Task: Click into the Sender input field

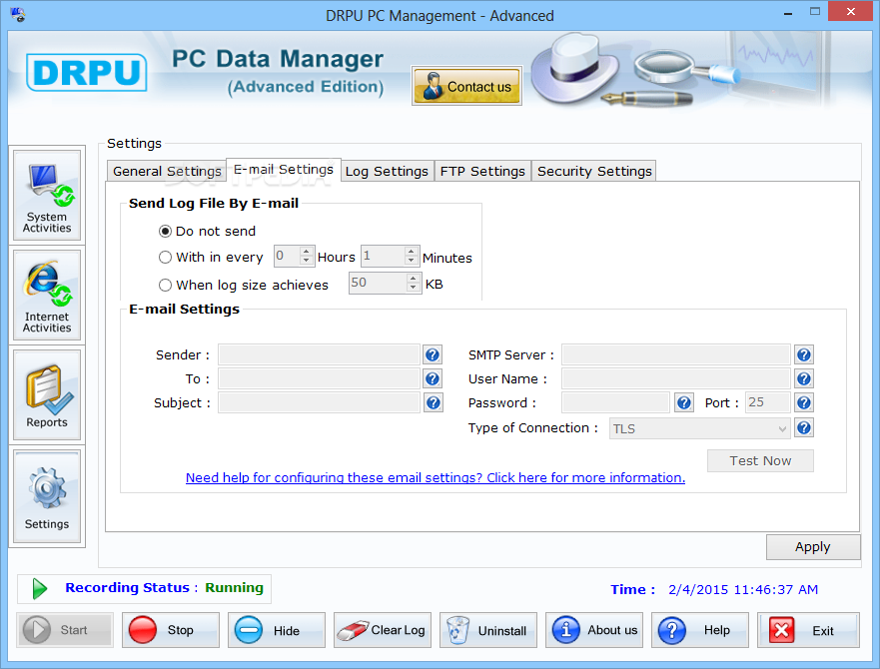Action: pyautogui.click(x=319, y=354)
